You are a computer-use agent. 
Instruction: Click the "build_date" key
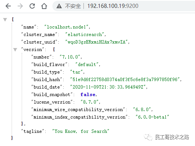click(x=46, y=87)
